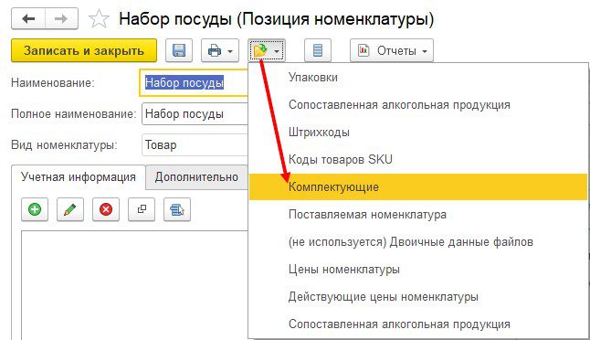Choose first Сопоставленная алкогольная продукция entry
Screen dimensions: 590x340
[418, 105]
